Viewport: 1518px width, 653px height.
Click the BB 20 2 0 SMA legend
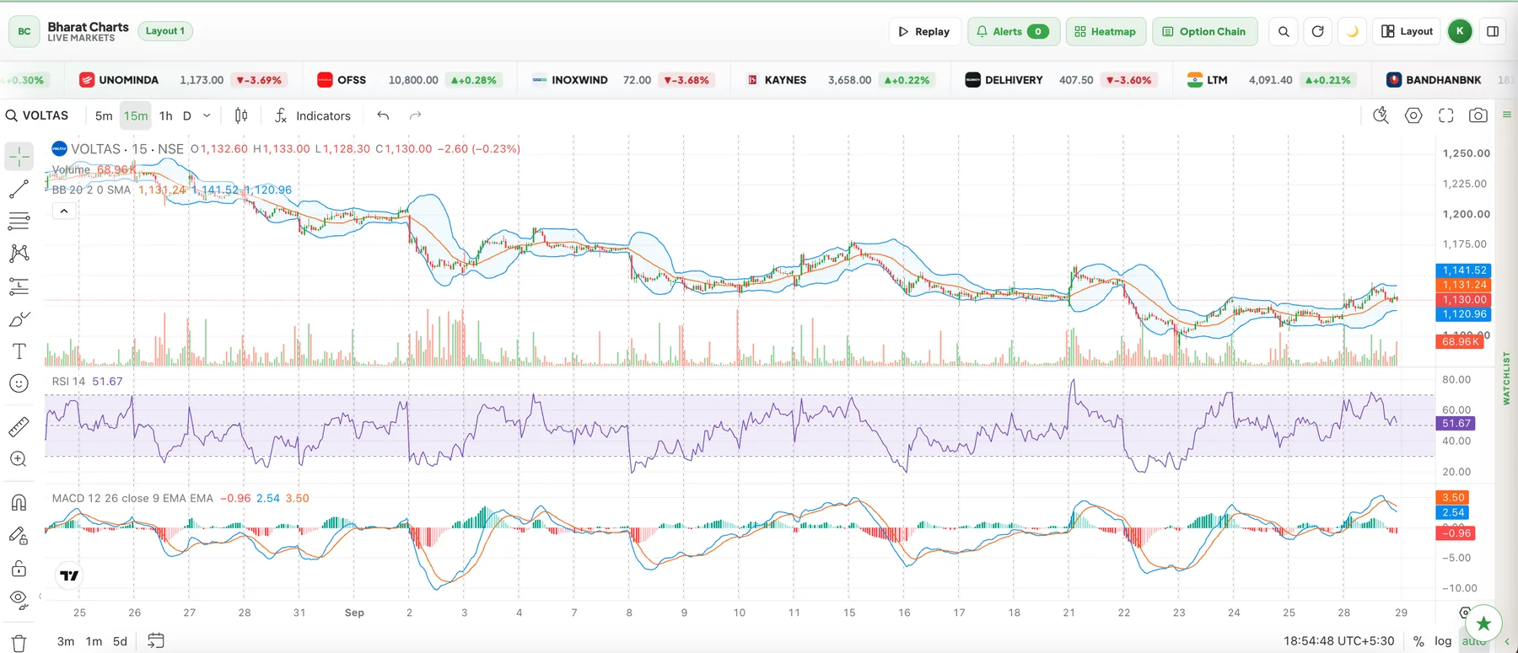coord(91,190)
